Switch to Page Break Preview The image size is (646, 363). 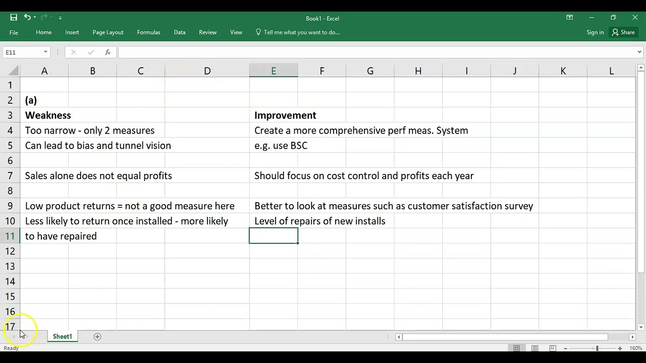click(x=553, y=348)
